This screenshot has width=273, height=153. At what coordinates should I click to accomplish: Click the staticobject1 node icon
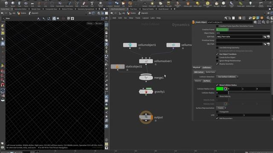click(x=118, y=67)
